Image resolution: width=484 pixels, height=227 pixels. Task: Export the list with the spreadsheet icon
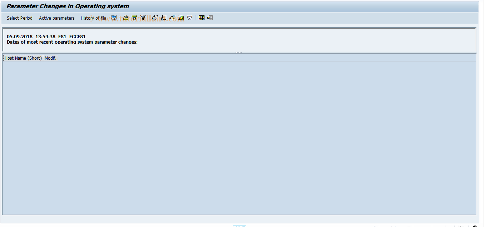pyautogui.click(x=163, y=18)
